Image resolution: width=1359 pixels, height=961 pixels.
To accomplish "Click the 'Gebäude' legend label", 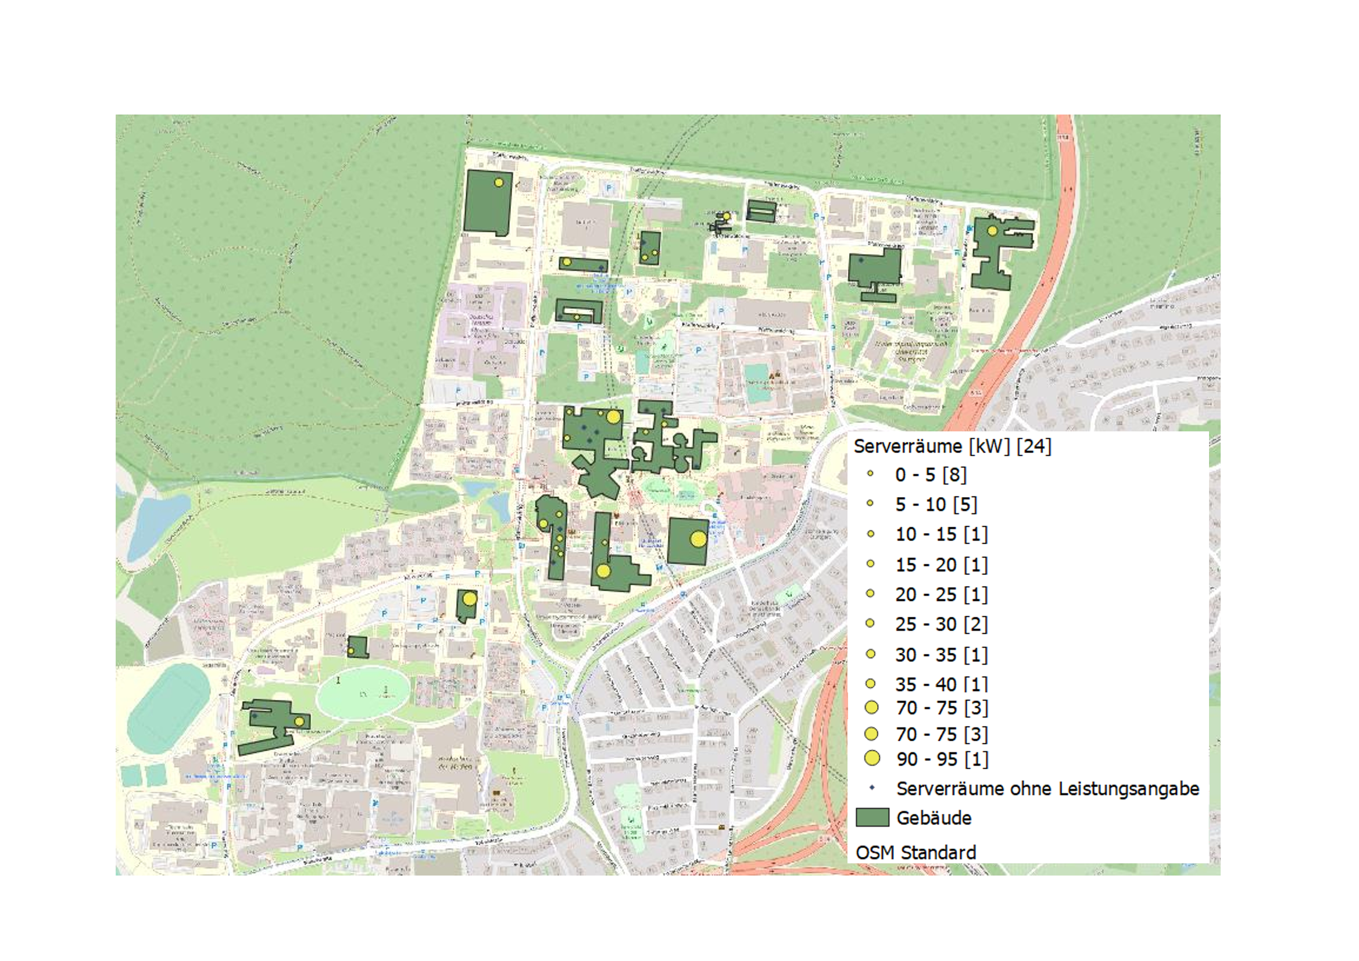I will click(934, 819).
